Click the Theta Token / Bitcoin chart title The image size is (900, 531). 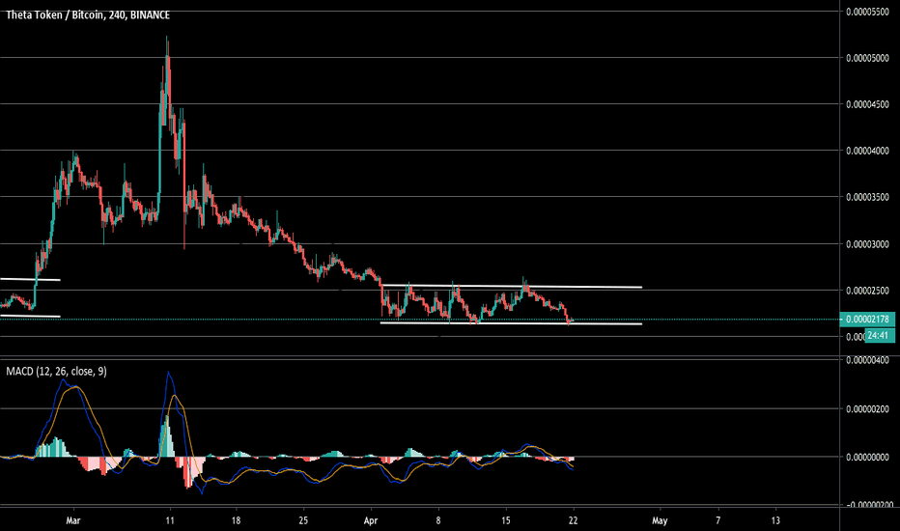point(88,14)
